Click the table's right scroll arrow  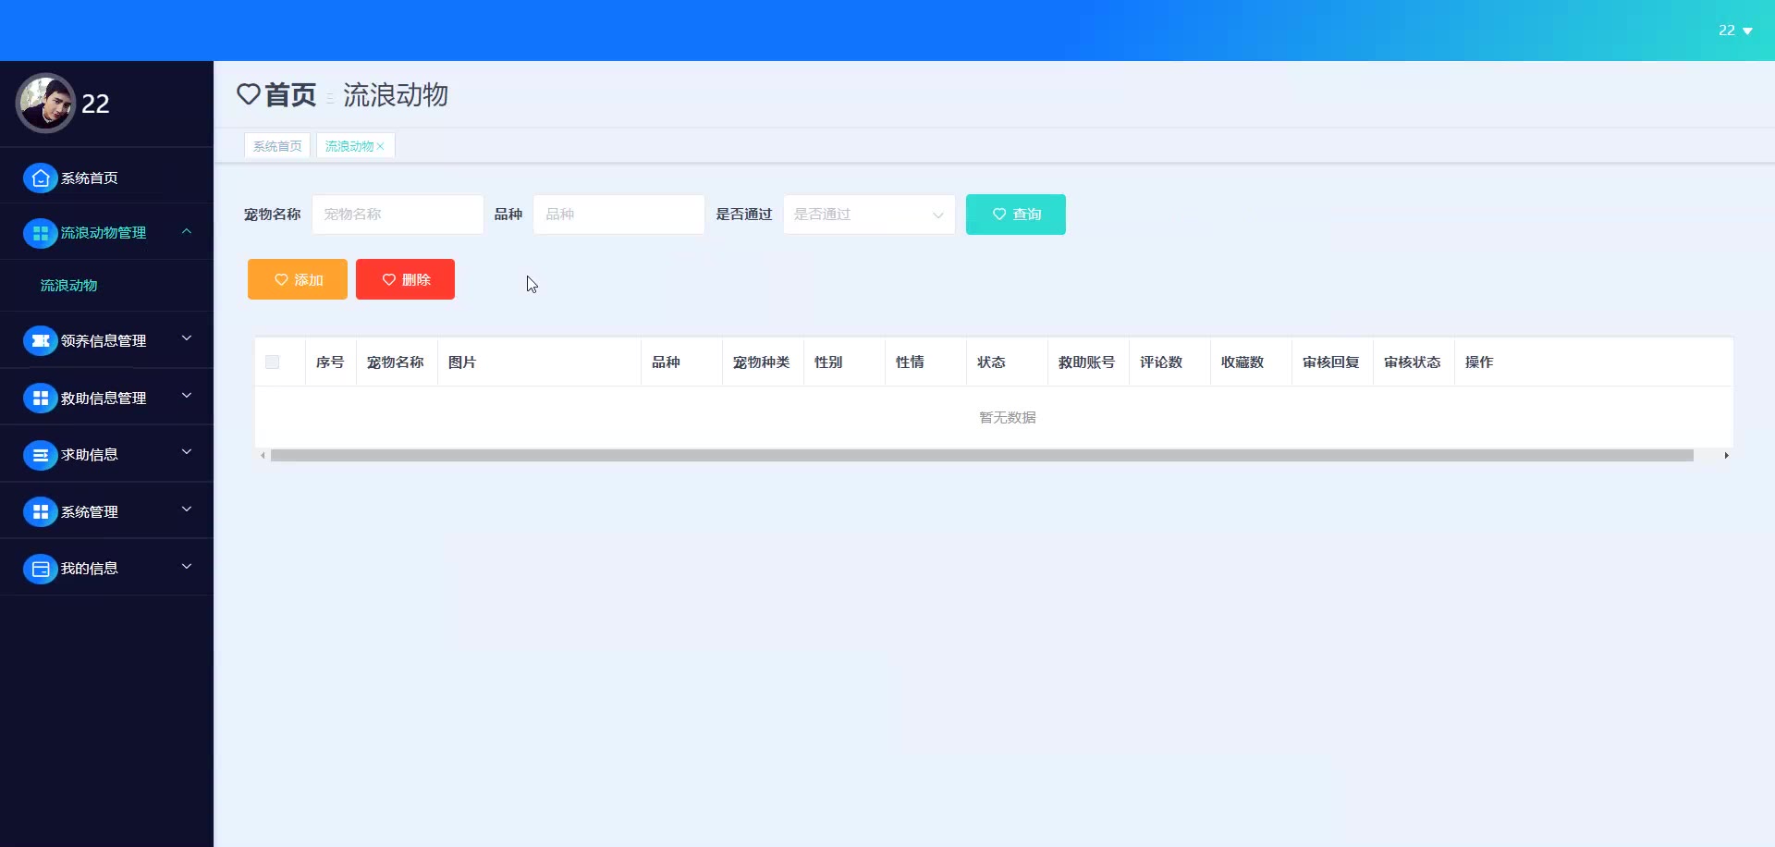point(1726,455)
